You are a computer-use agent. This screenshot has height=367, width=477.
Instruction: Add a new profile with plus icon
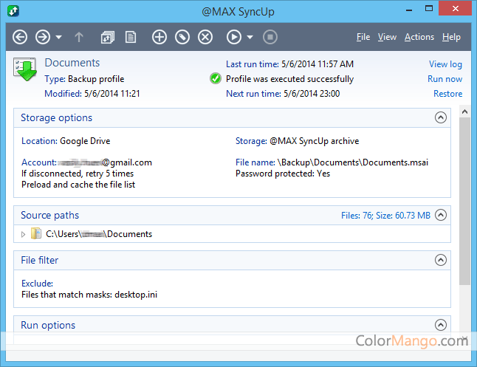[x=159, y=37]
